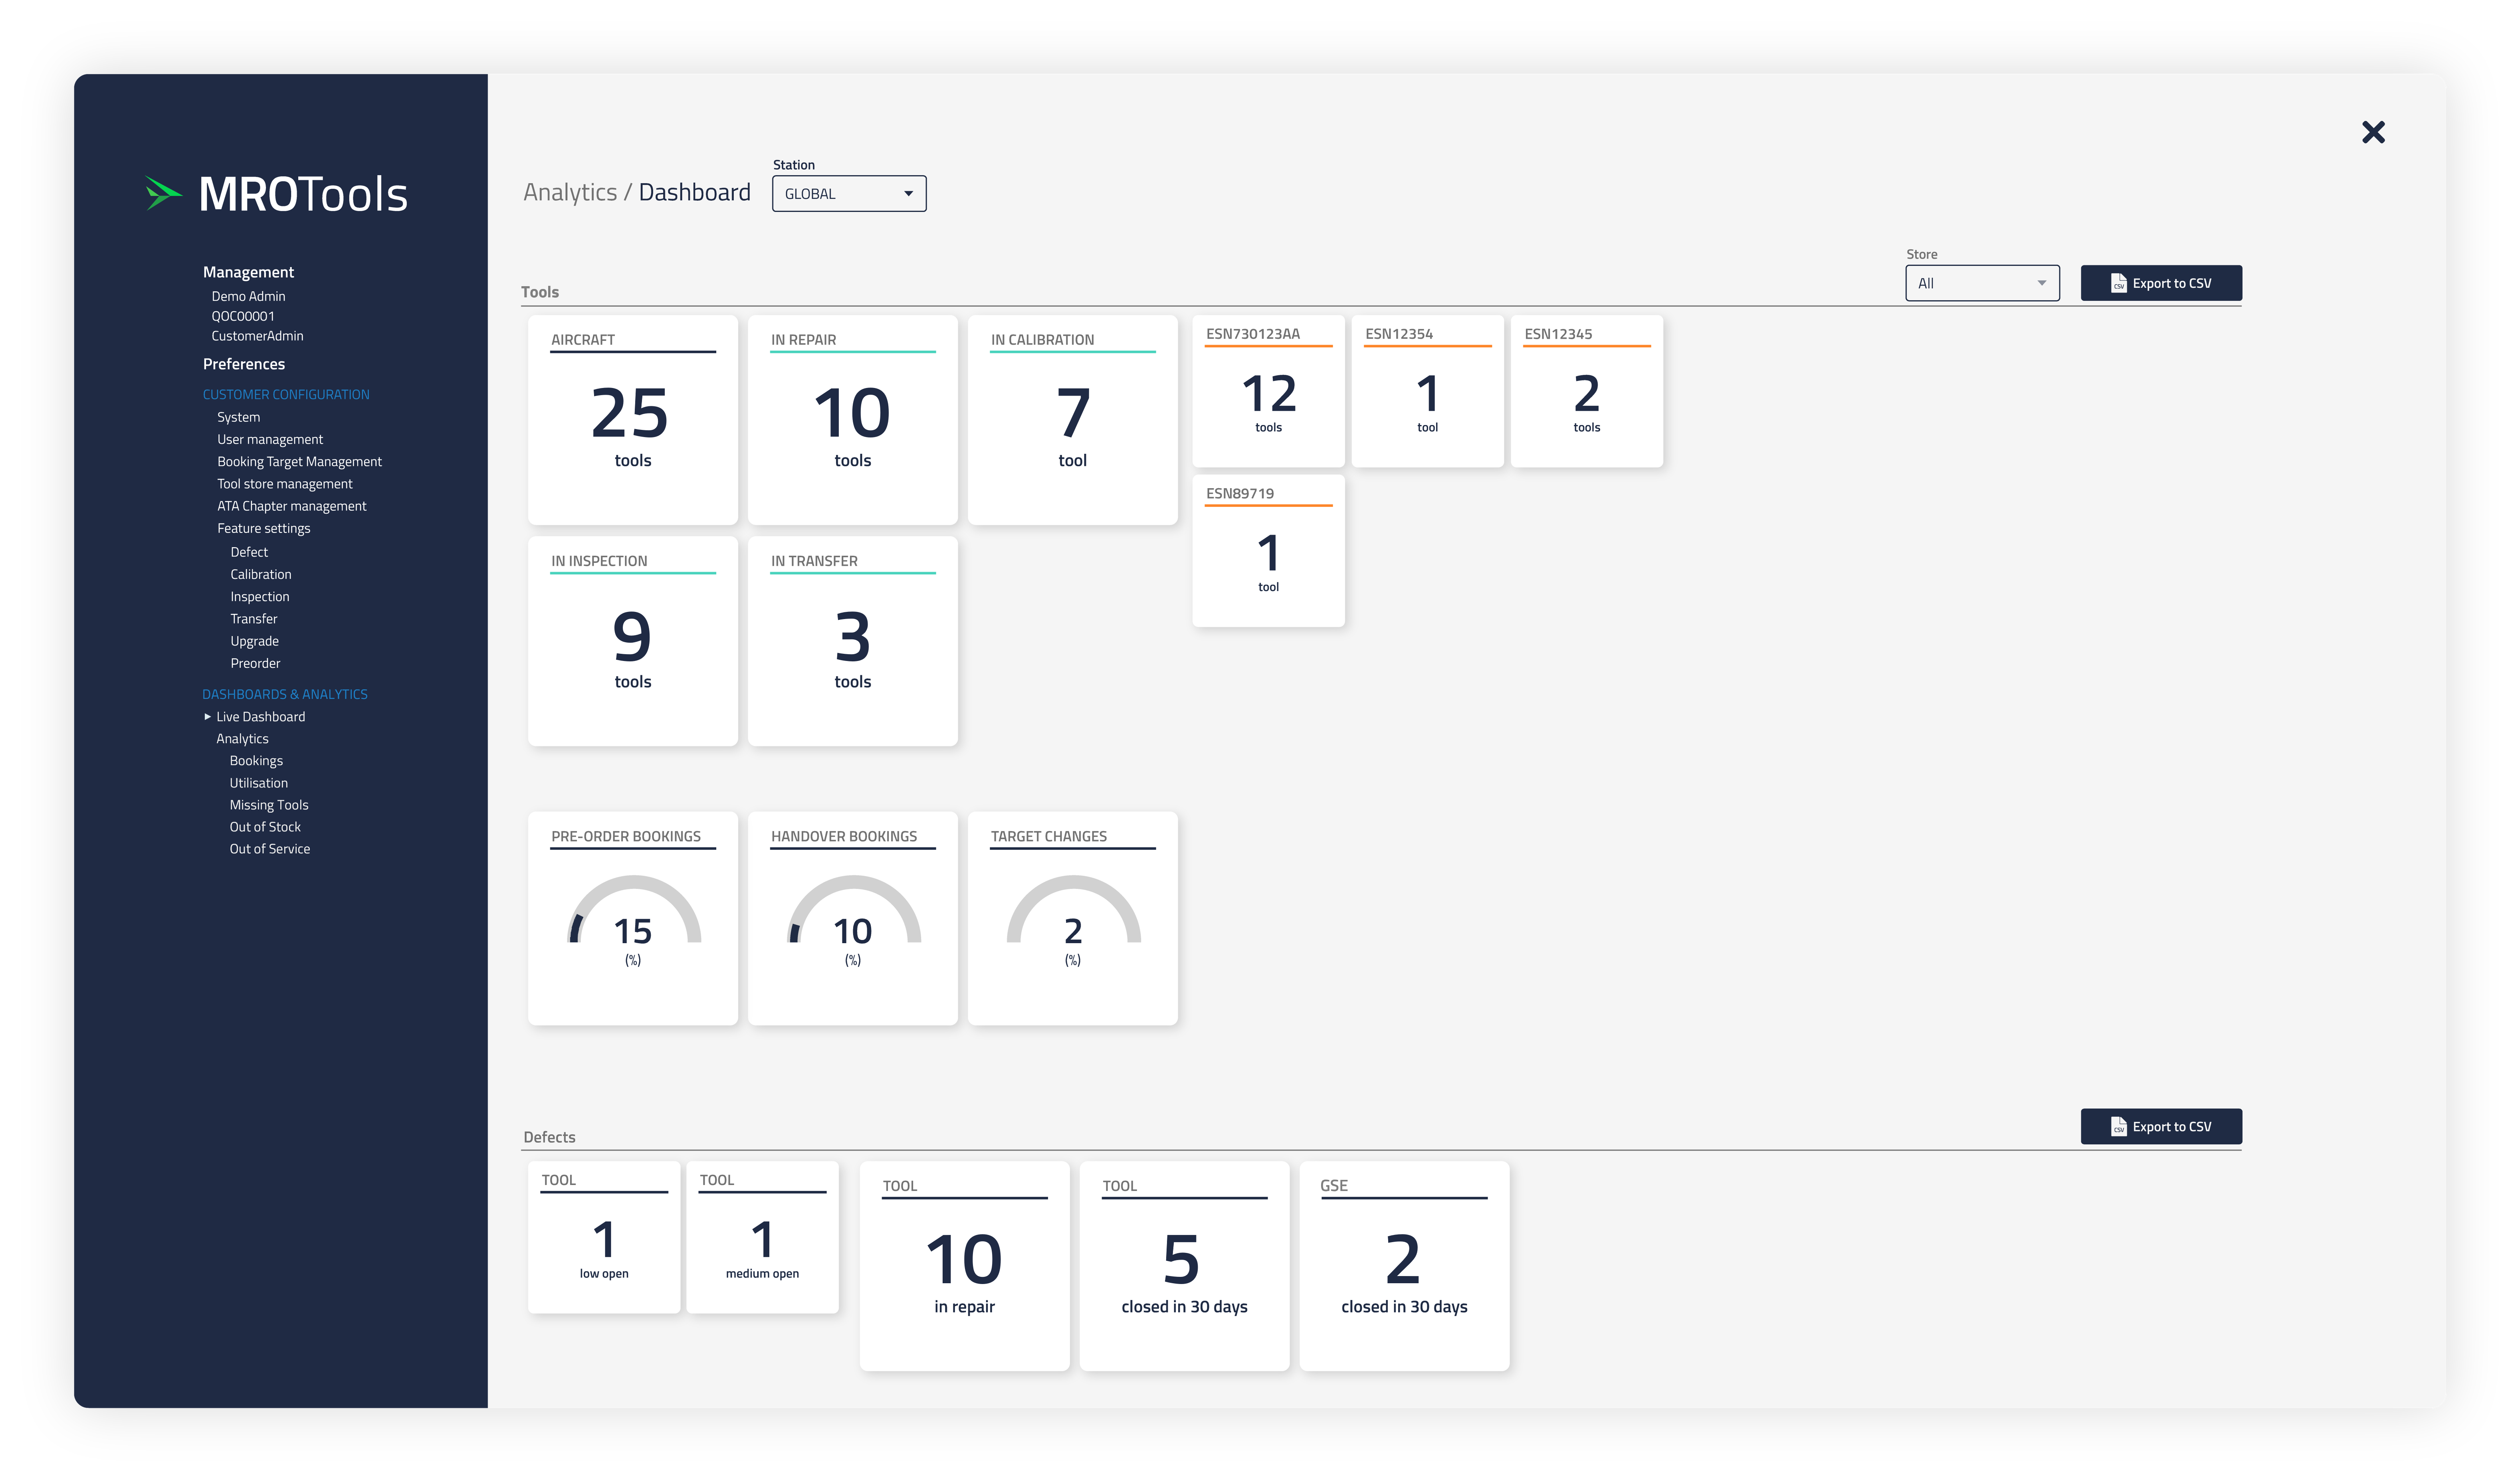Open the Station GLOBAL dropdown
This screenshot has height=1482, width=2520.
click(x=849, y=193)
